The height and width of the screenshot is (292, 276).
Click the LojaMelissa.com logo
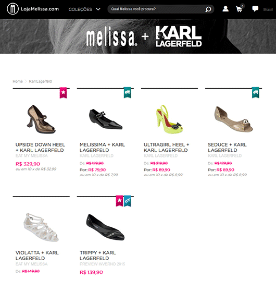[33, 9]
